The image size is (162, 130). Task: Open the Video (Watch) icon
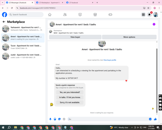coord(80,15)
